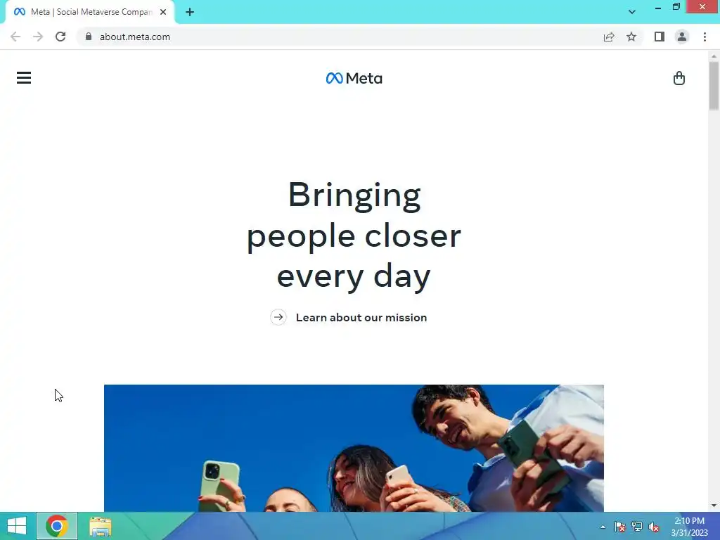Open the Chrome profile avatar
Viewport: 720px width, 540px height.
tap(682, 37)
